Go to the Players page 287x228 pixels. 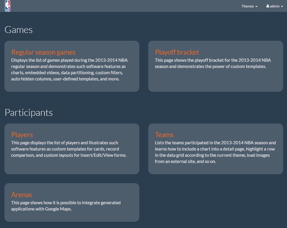[22, 135]
